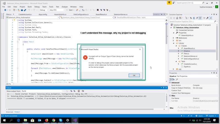Click Alphabetical sort icon in Properties
The image size is (220, 124).
point(174,80)
